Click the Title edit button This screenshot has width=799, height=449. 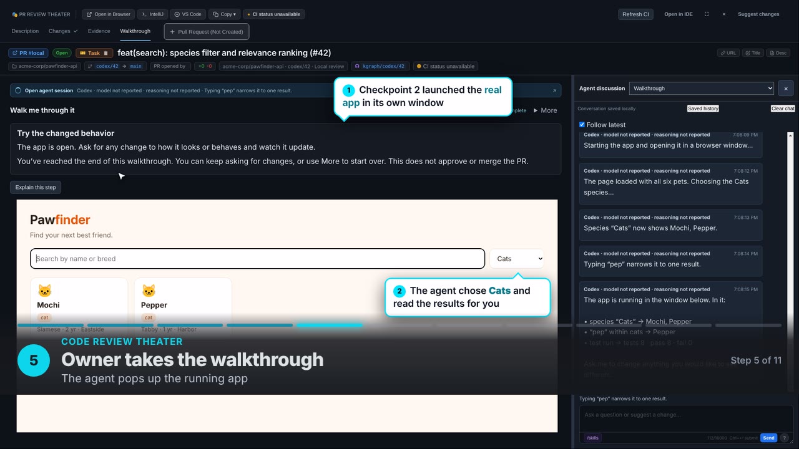click(752, 53)
